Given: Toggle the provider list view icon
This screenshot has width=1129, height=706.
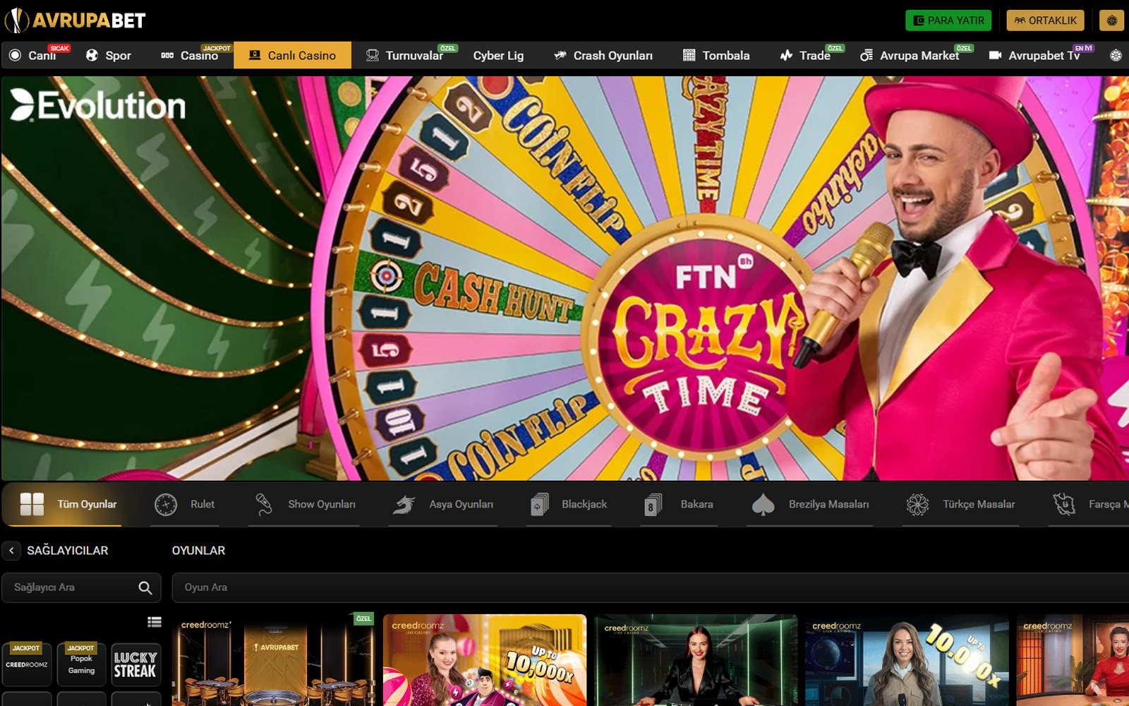Looking at the screenshot, I should coord(154,622).
